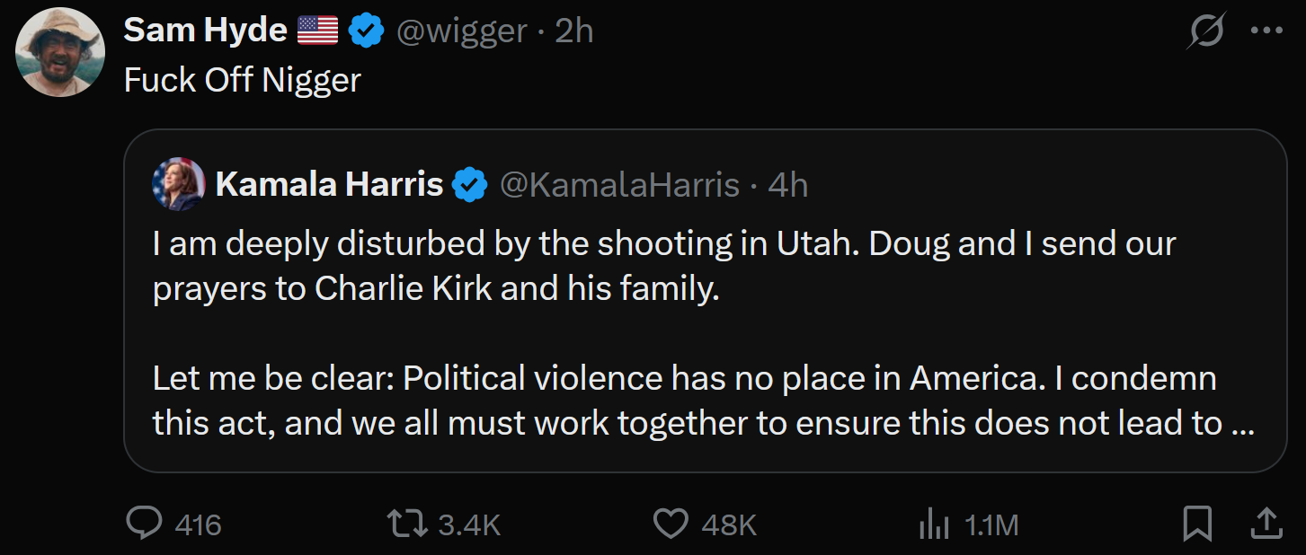1306x555 pixels.
Task: Click the quoted post's 4h timestamp
Action: point(788,185)
